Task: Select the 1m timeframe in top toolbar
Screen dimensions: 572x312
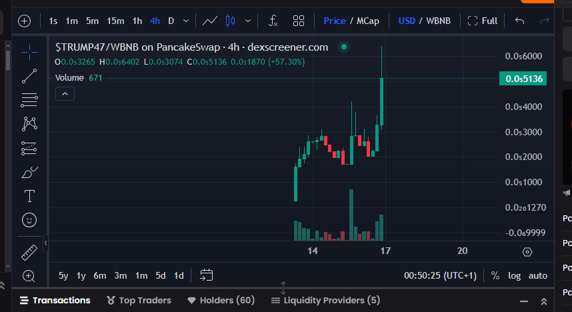Action: click(x=71, y=21)
